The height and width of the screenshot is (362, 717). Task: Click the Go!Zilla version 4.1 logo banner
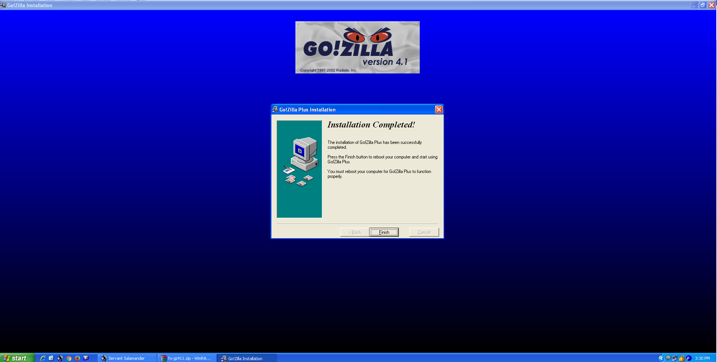tap(357, 47)
